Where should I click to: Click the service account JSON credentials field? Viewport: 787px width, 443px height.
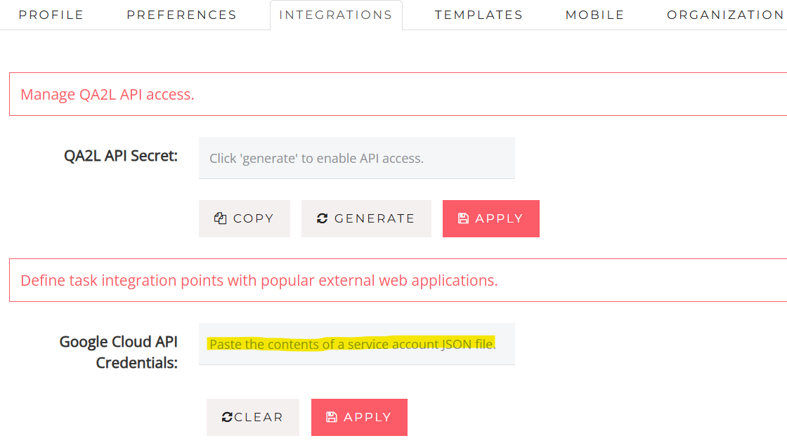[356, 344]
